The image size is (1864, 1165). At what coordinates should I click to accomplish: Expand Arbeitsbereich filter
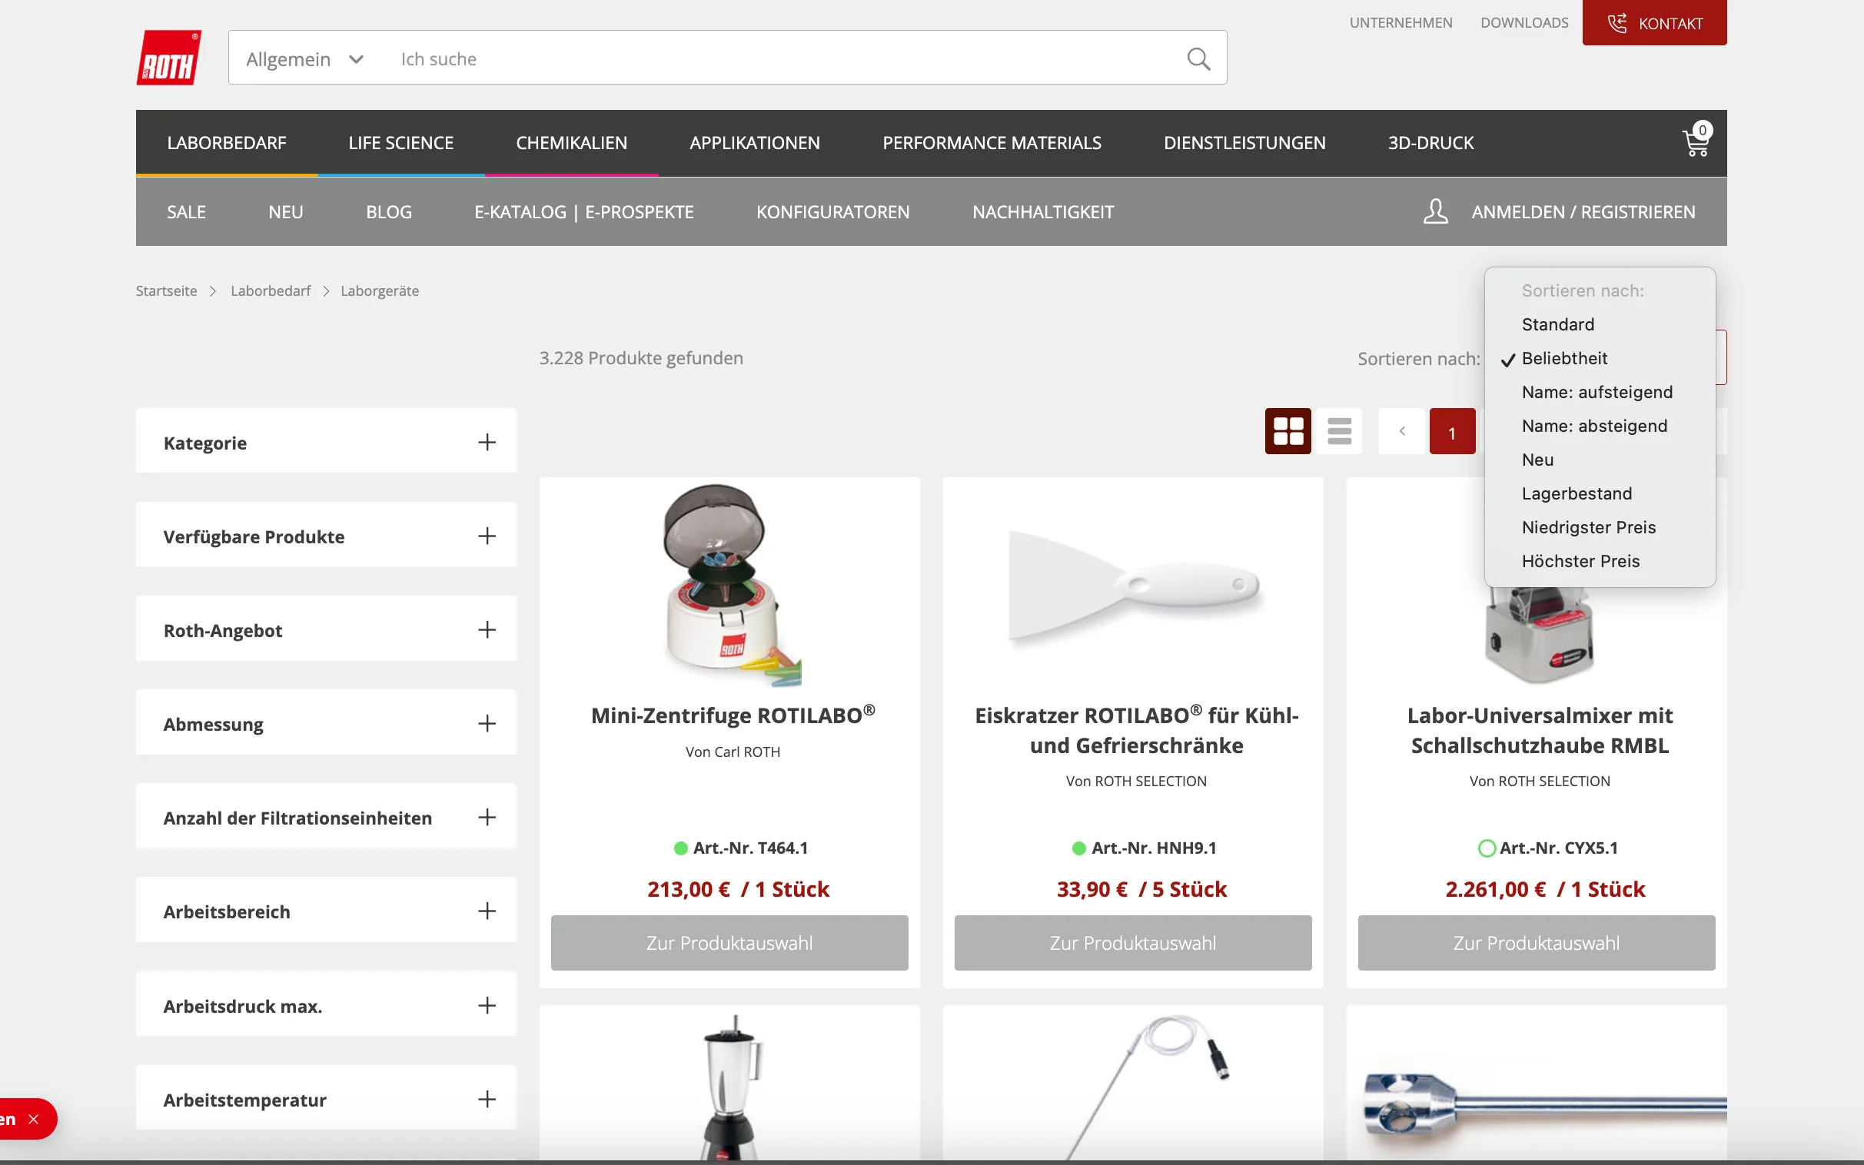[x=487, y=911]
